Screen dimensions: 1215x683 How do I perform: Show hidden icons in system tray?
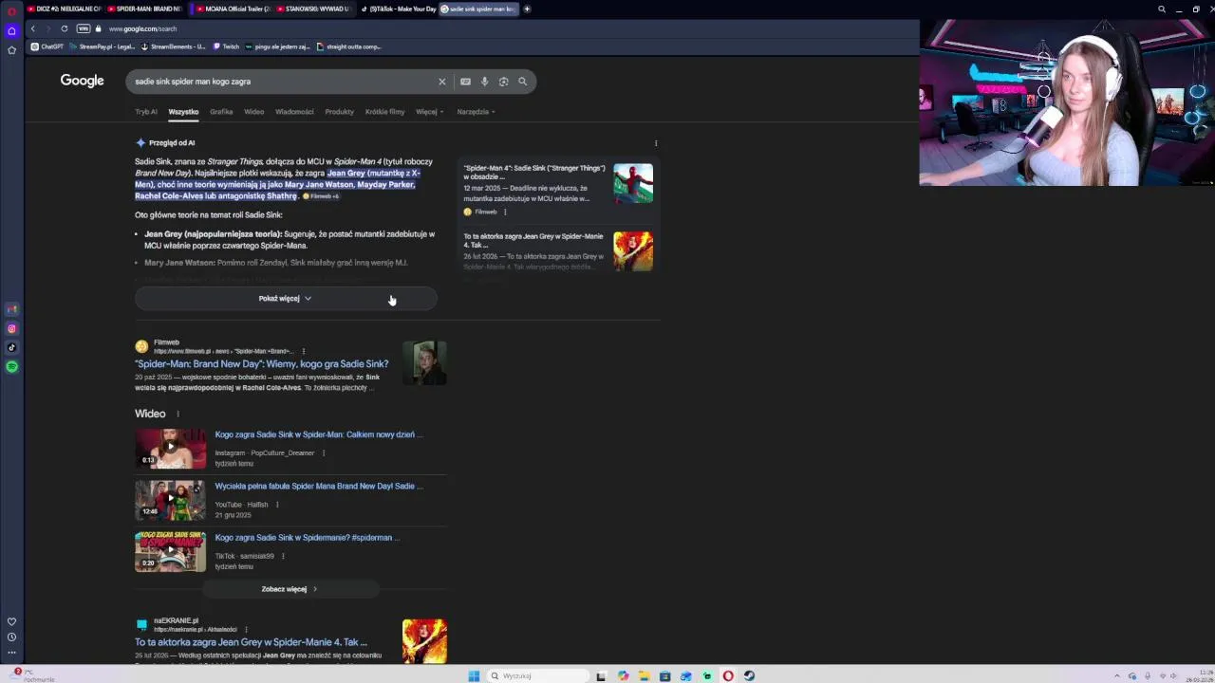[1117, 675]
